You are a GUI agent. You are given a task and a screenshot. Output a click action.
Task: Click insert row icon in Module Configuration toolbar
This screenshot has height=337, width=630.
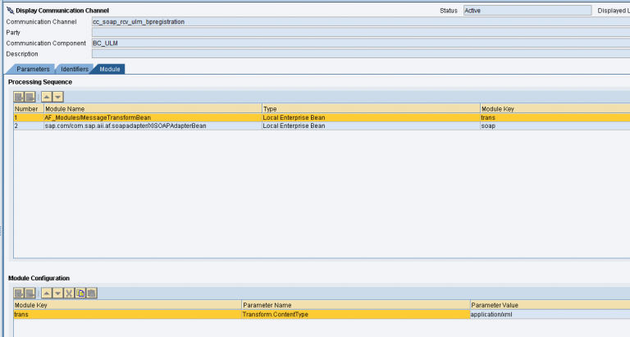pyautogui.click(x=19, y=293)
